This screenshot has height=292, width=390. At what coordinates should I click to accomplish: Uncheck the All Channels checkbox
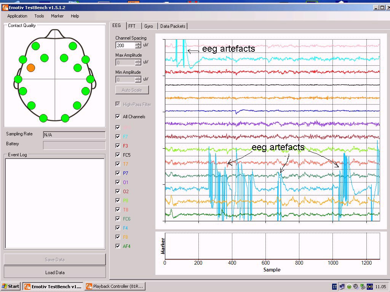tap(118, 117)
